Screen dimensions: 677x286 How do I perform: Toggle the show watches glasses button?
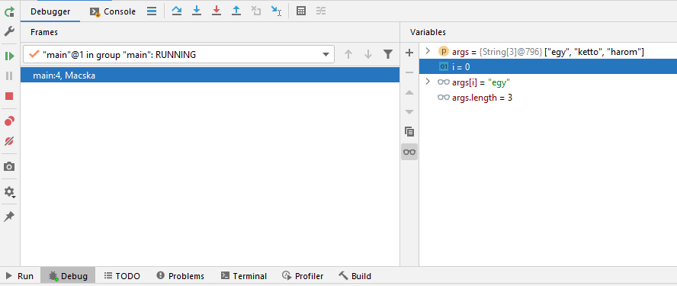click(x=409, y=152)
